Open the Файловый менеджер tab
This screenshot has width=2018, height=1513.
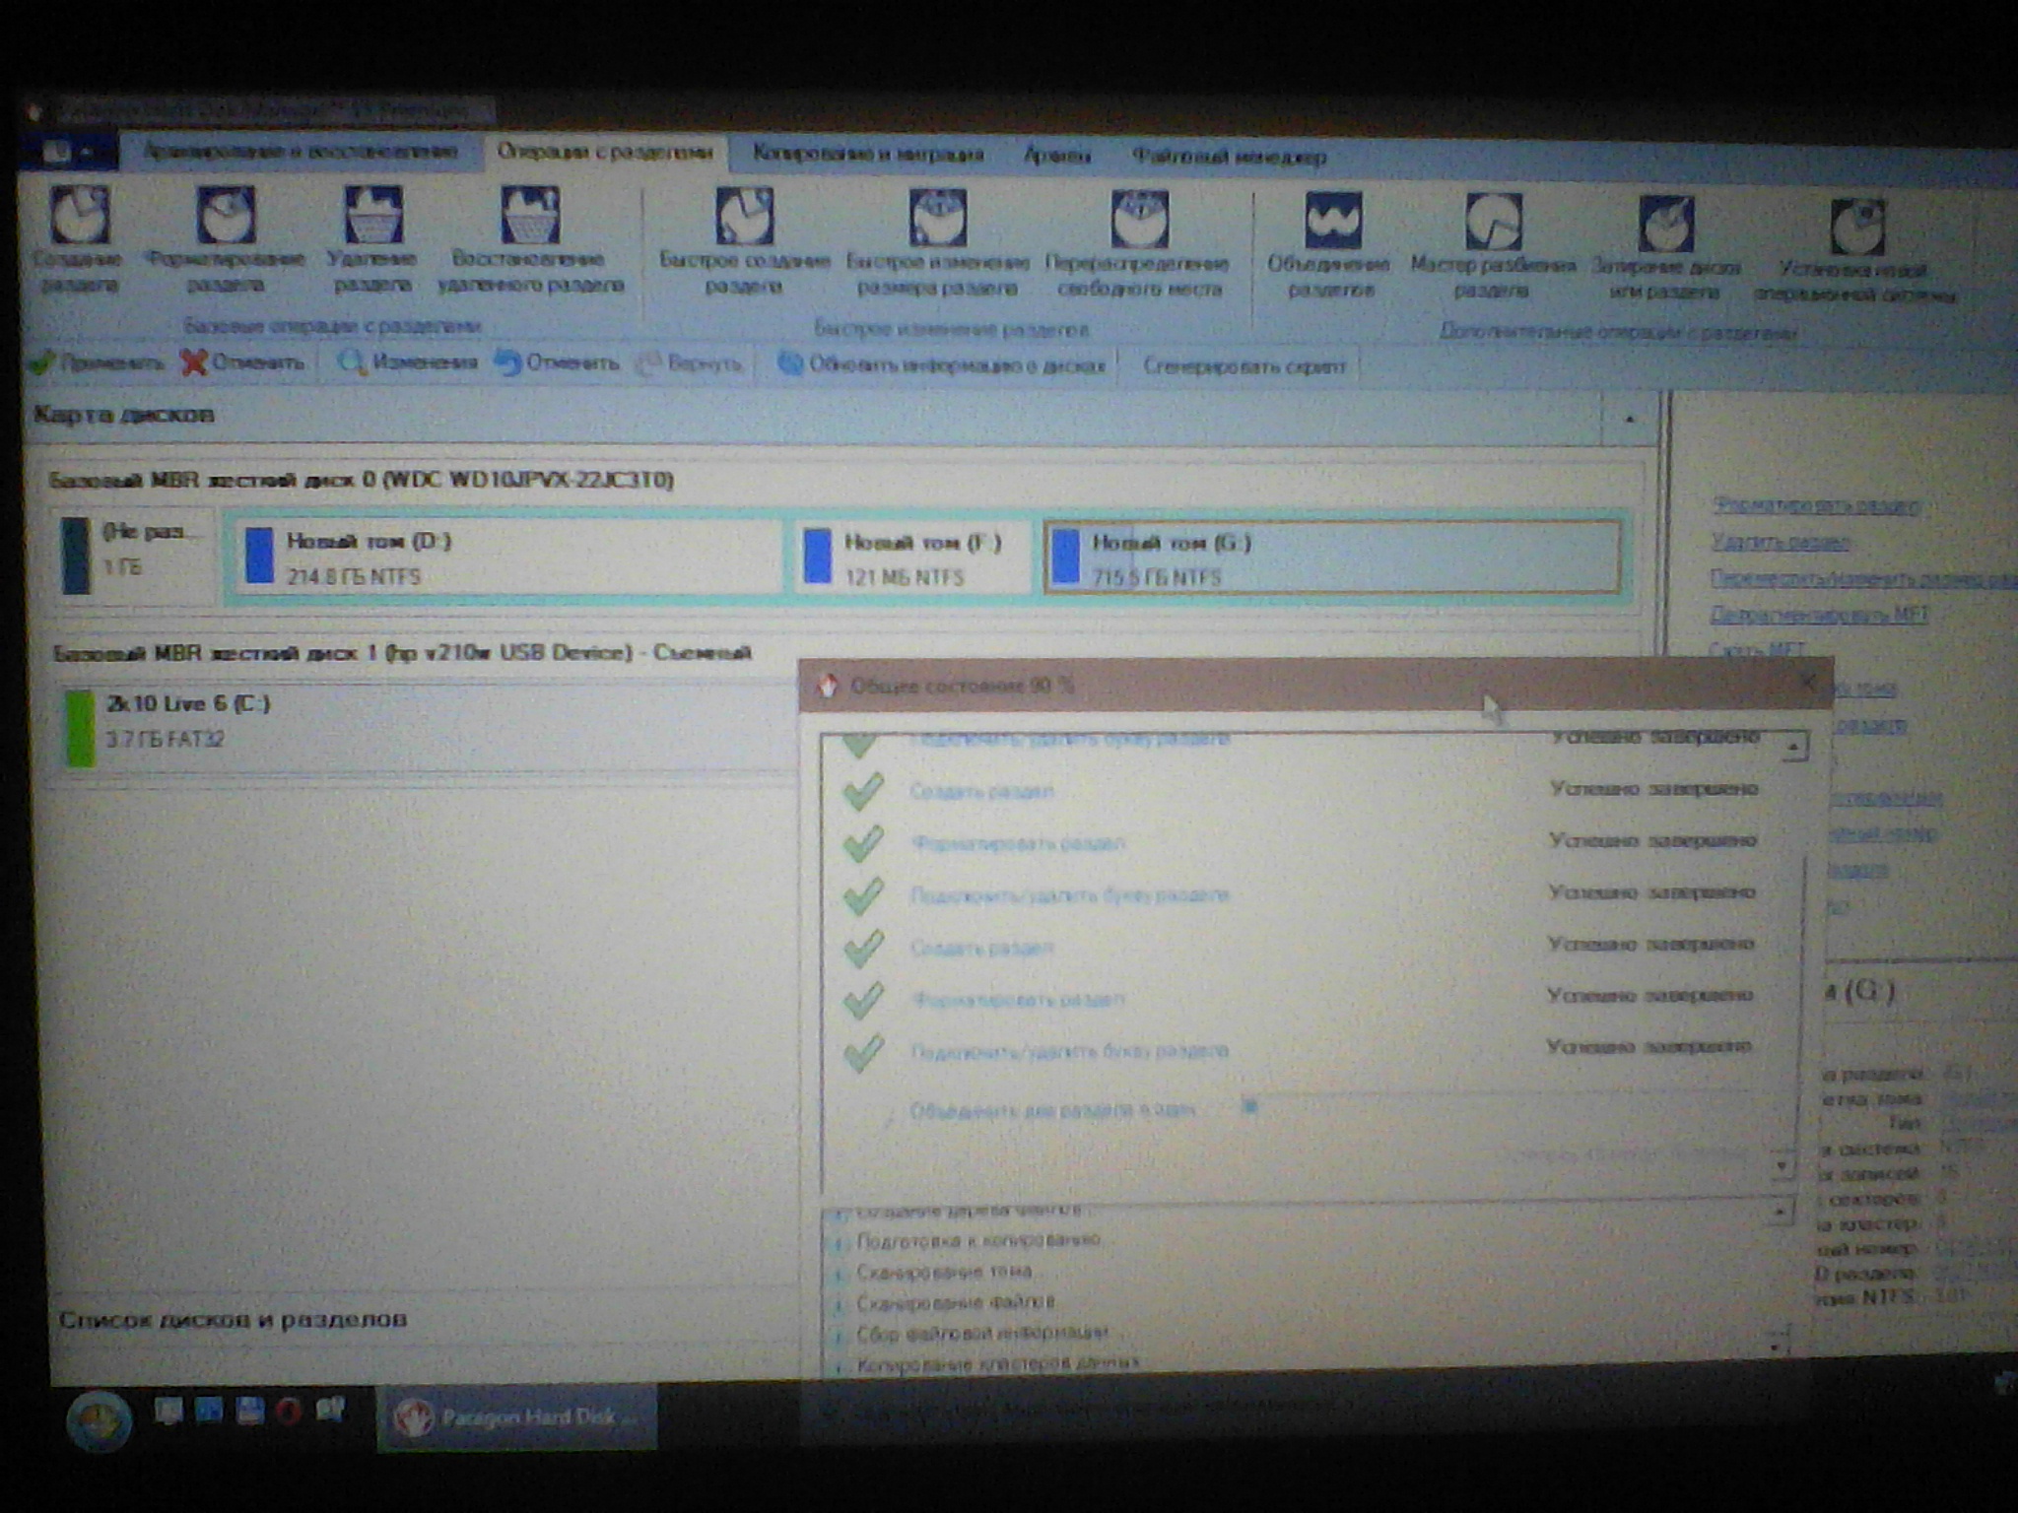point(1228,157)
